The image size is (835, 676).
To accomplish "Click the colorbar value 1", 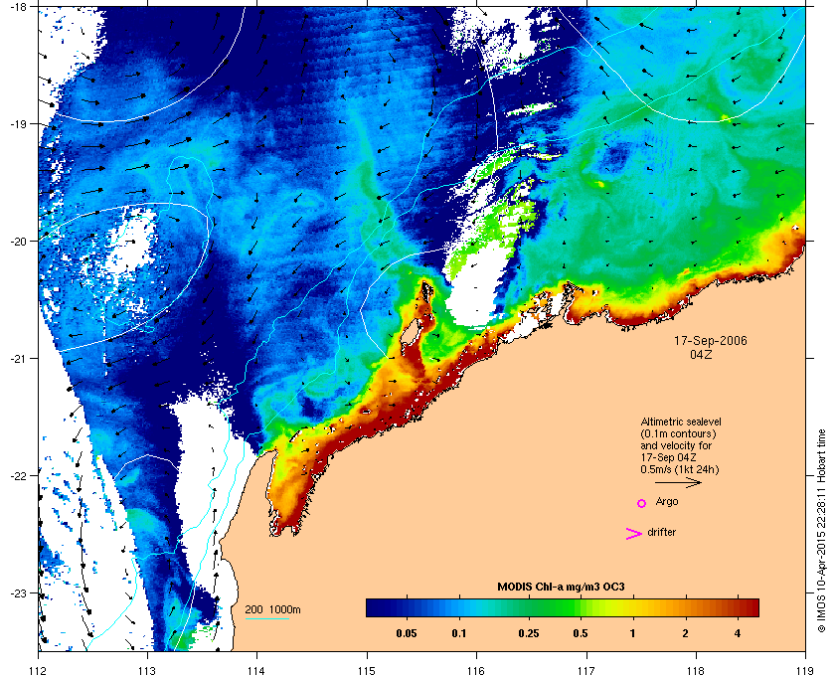I will (x=632, y=634).
